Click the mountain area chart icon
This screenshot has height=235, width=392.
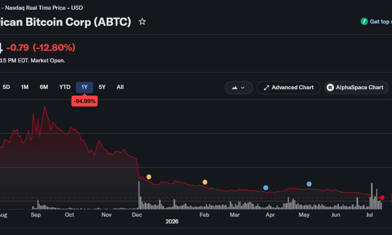point(234,88)
